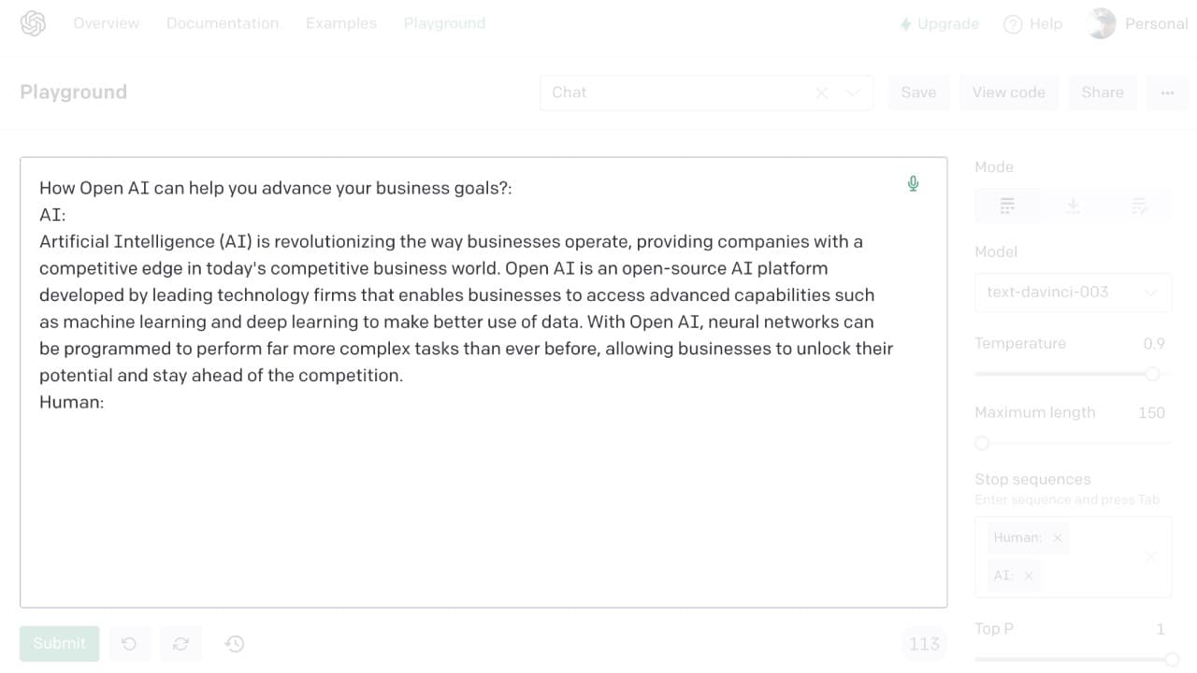Viewport: 1197px width, 673px height.
Task: Open the Documentation page
Action: pos(223,23)
